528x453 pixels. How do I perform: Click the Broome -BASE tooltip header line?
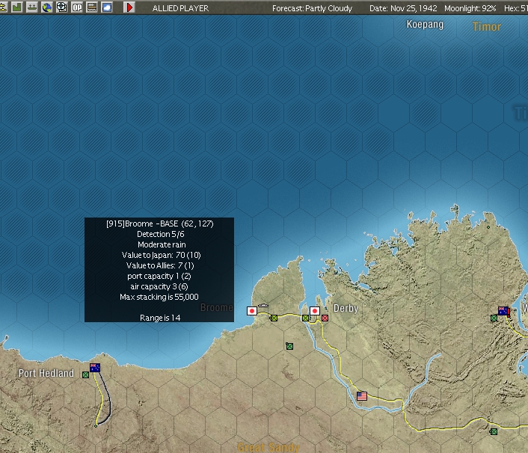pyautogui.click(x=159, y=224)
